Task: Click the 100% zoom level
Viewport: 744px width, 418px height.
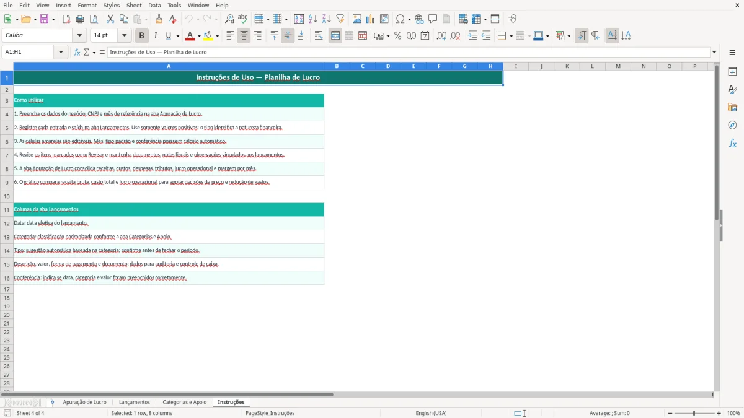Action: pyautogui.click(x=733, y=413)
